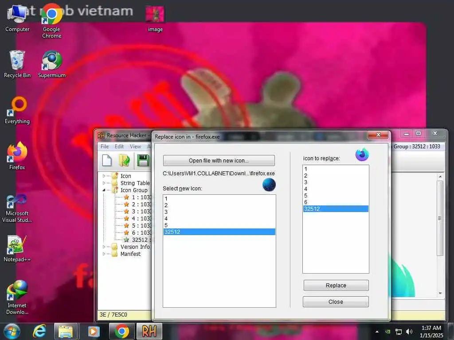Expand the String Table folder
454x340 pixels.
tap(104, 183)
